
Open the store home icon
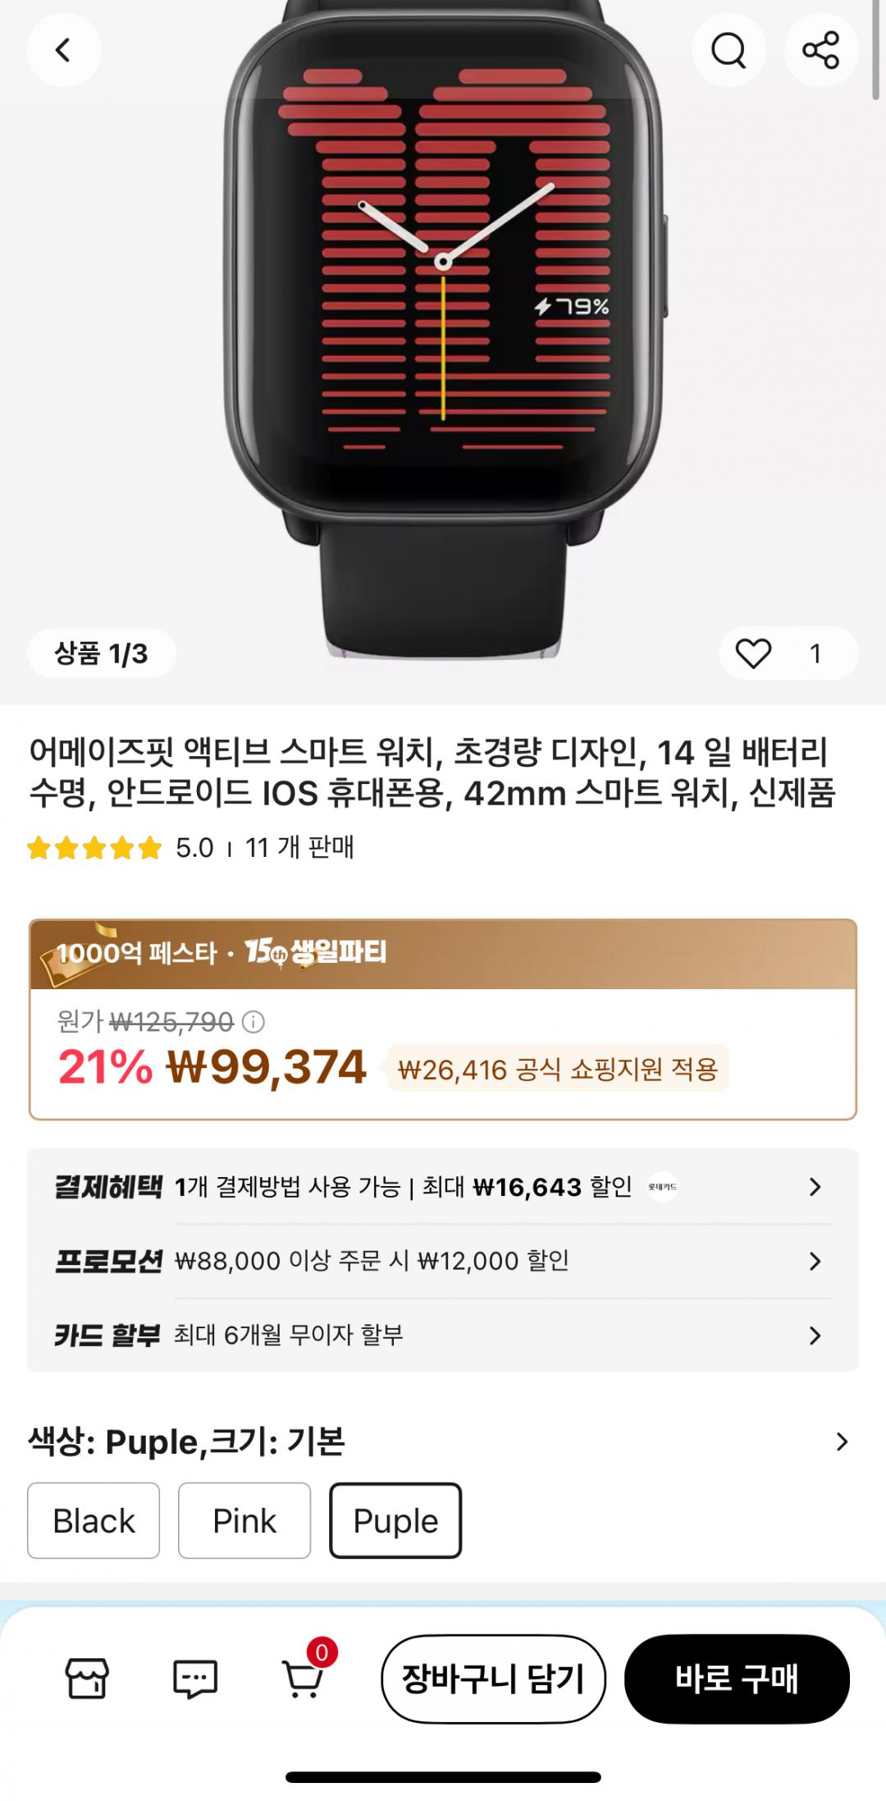coord(87,1678)
